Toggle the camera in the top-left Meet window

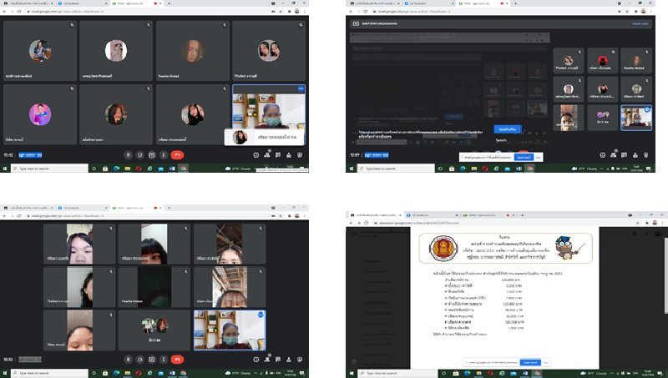(139, 154)
